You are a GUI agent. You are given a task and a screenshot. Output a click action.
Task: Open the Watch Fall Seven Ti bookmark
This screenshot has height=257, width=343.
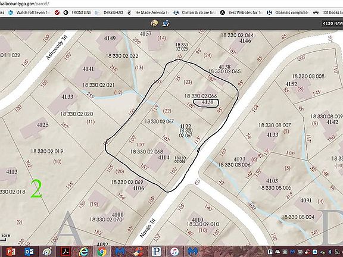[x=30, y=12]
